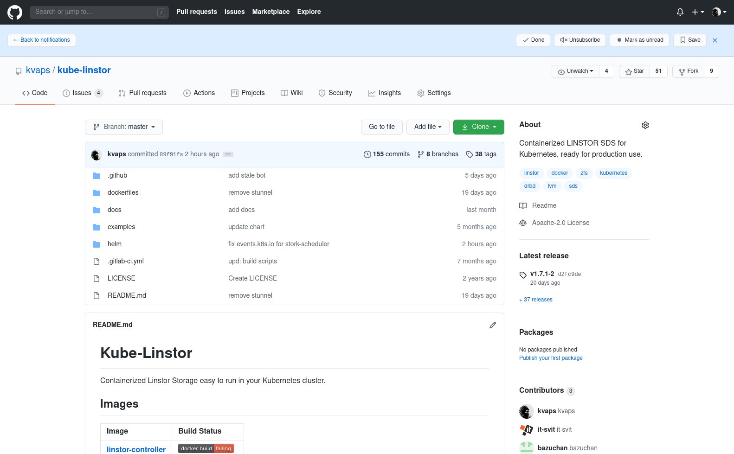Switch to the Wiki tab
Image resolution: width=734 pixels, height=454 pixels.
(x=292, y=93)
